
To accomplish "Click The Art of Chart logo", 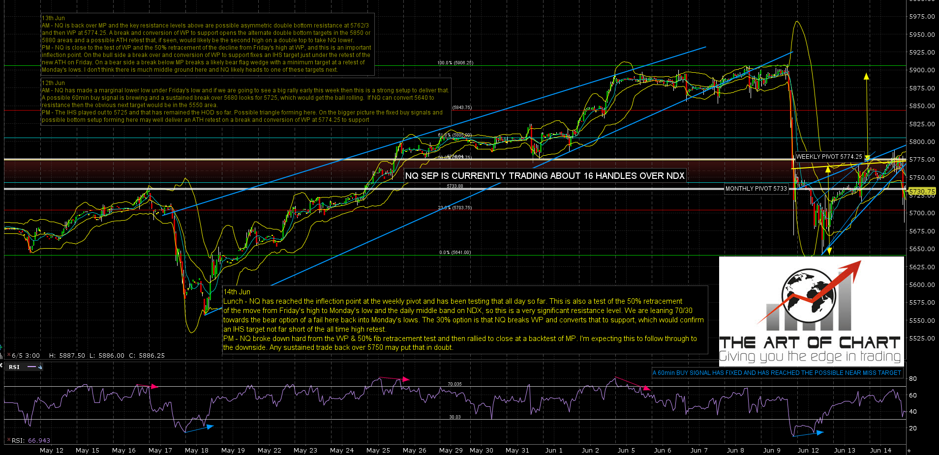I will tap(811, 311).
